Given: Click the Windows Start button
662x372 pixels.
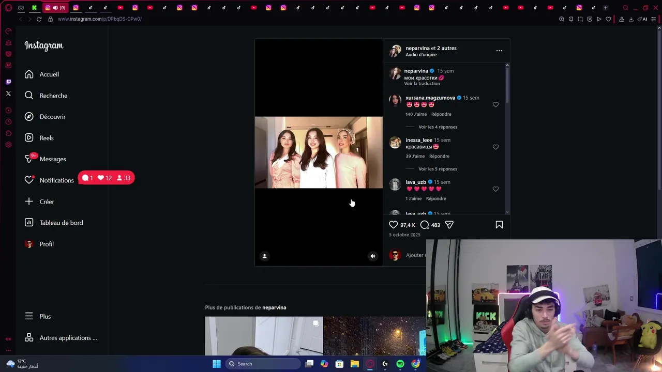Looking at the screenshot, I should click(x=217, y=364).
